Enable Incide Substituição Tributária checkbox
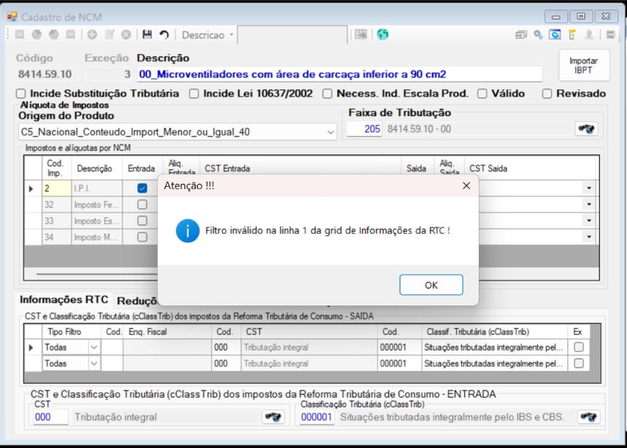This screenshot has width=627, height=448. click(x=21, y=94)
